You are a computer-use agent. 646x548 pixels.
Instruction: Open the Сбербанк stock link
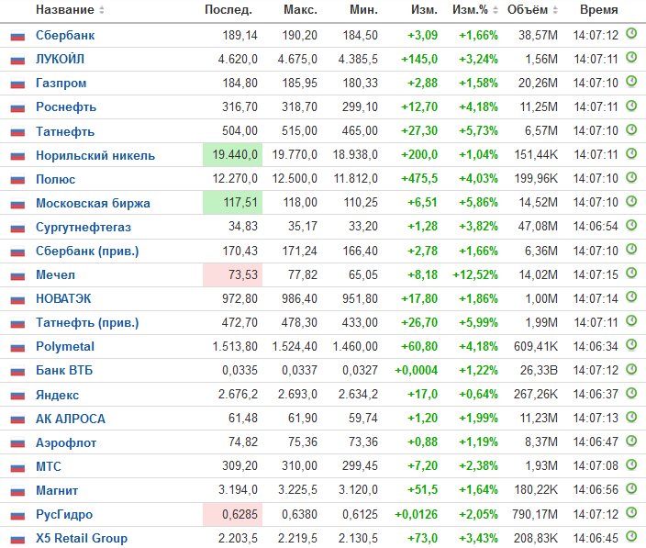65,36
